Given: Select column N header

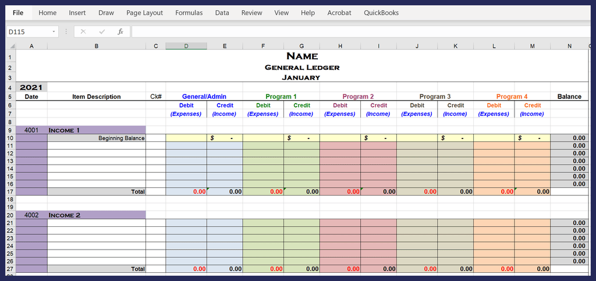Looking at the screenshot, I should click(569, 47).
